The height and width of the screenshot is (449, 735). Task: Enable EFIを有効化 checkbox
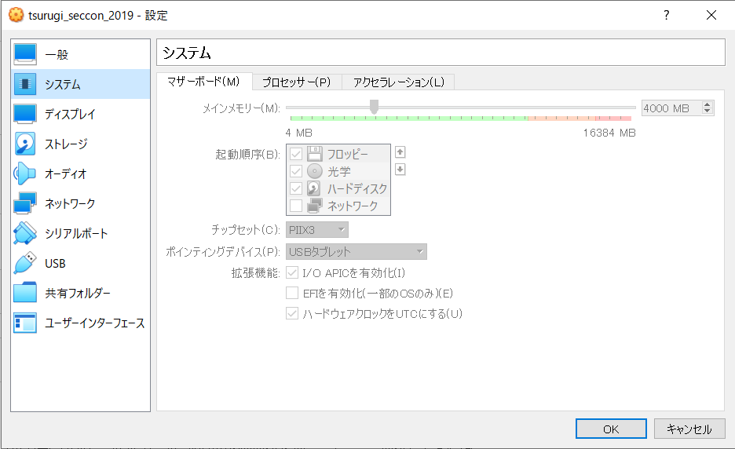coord(292,294)
